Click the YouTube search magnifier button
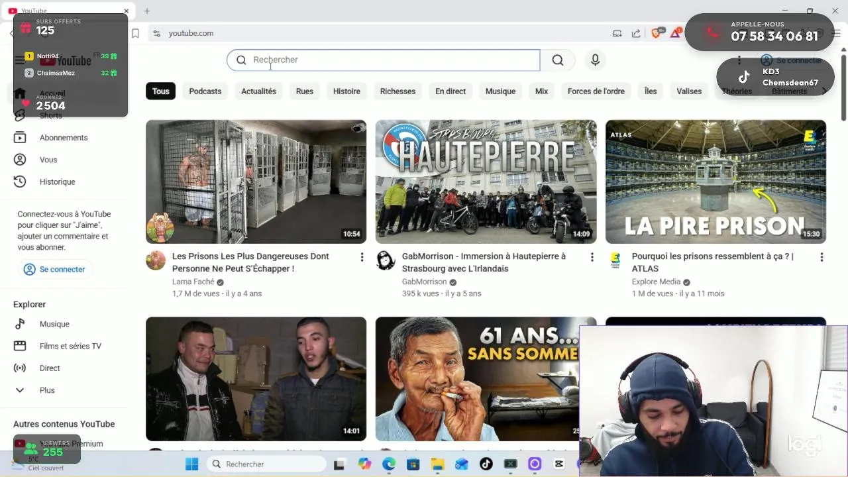The height and width of the screenshot is (477, 848). (x=558, y=60)
